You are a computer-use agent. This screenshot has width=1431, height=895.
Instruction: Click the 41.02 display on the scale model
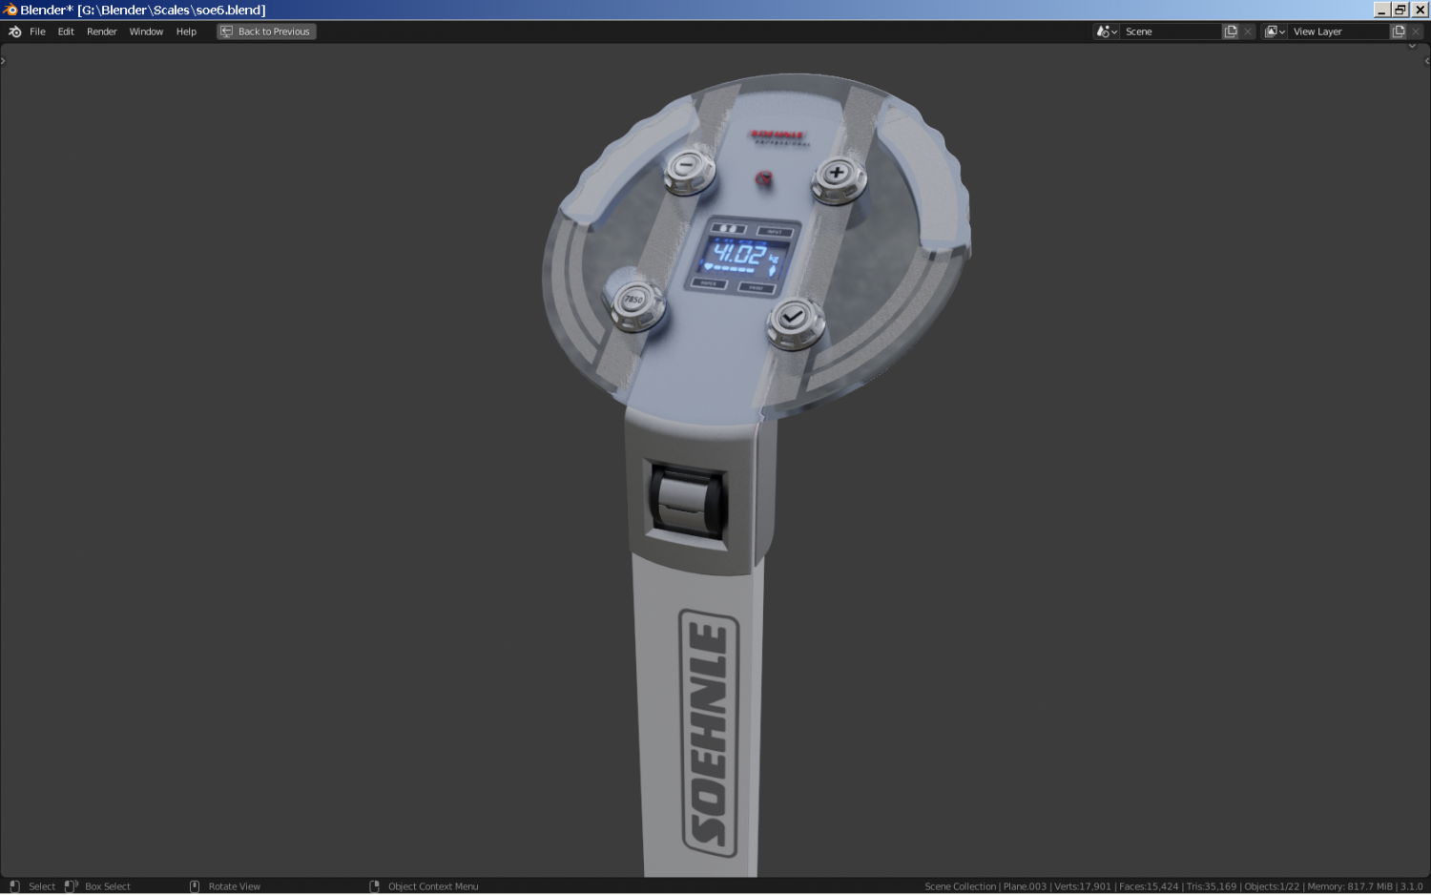pos(742,256)
